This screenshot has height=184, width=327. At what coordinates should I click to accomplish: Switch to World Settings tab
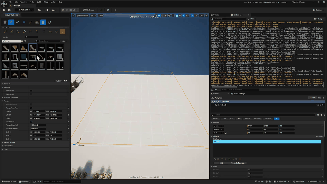pos(239,94)
